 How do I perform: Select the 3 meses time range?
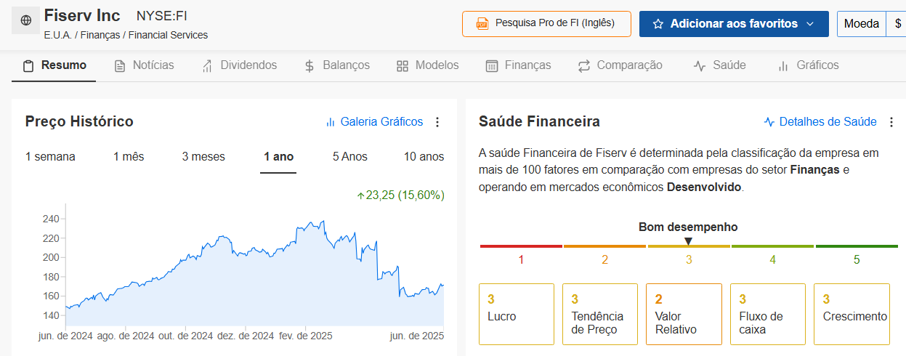click(203, 157)
